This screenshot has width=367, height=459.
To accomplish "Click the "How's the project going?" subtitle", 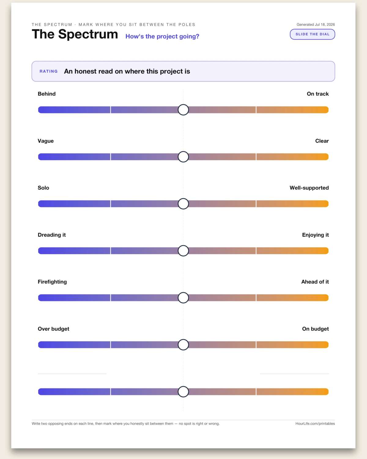I will pyautogui.click(x=162, y=36).
